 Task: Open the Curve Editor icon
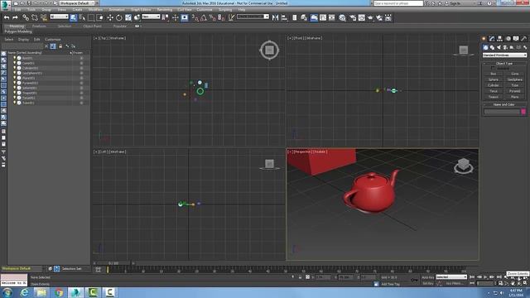[x=323, y=17]
